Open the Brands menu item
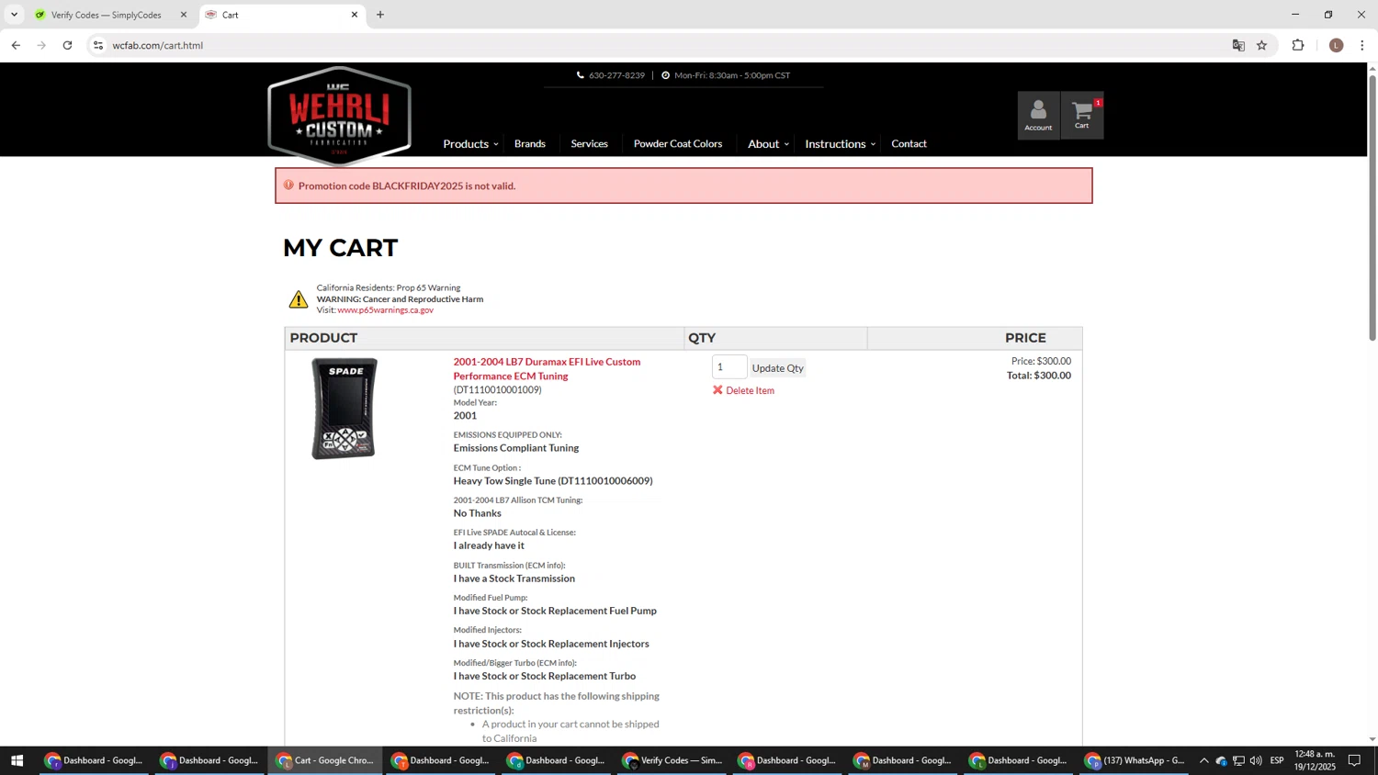The width and height of the screenshot is (1378, 775). pyautogui.click(x=530, y=144)
